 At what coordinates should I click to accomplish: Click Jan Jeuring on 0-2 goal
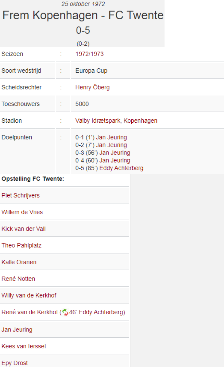pyautogui.click(x=111, y=145)
